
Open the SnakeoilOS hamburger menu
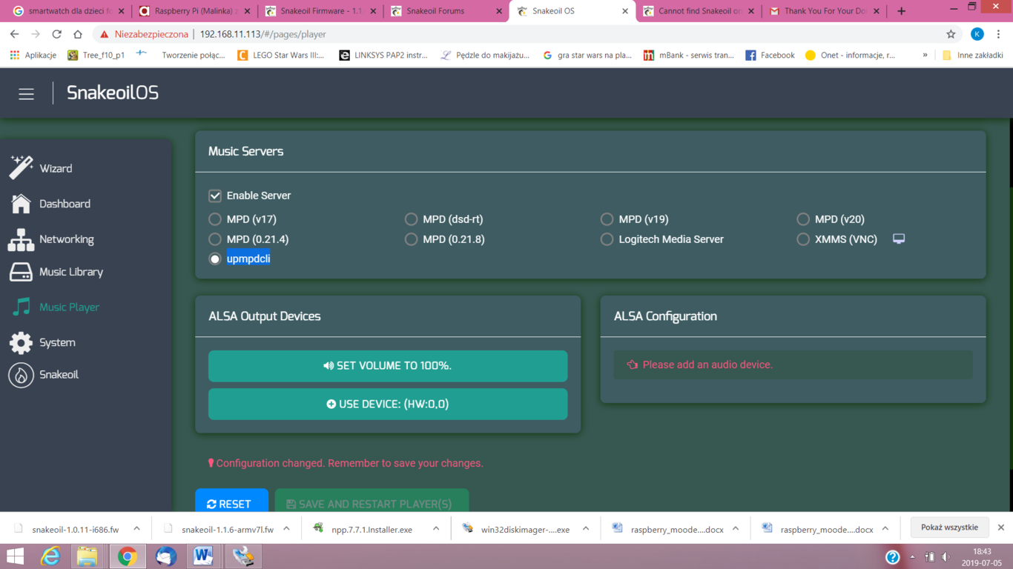coord(26,93)
